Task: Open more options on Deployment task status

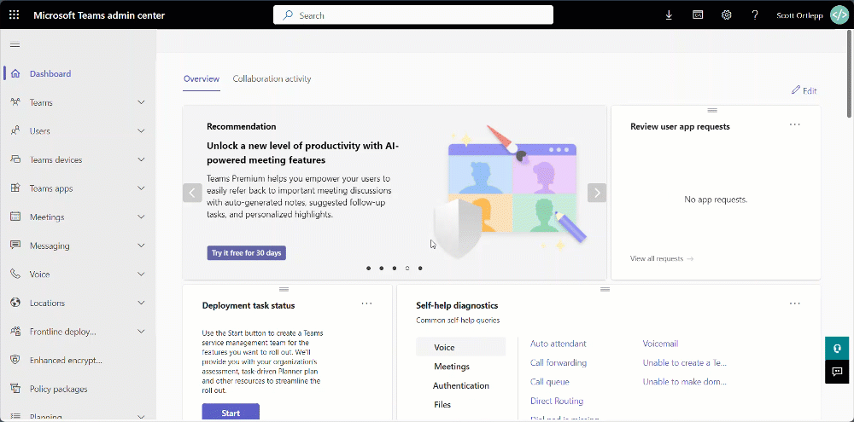Action: (366, 303)
